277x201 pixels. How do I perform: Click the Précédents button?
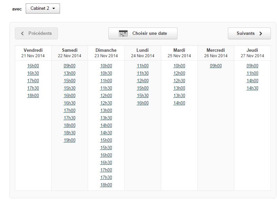[x=36, y=33]
